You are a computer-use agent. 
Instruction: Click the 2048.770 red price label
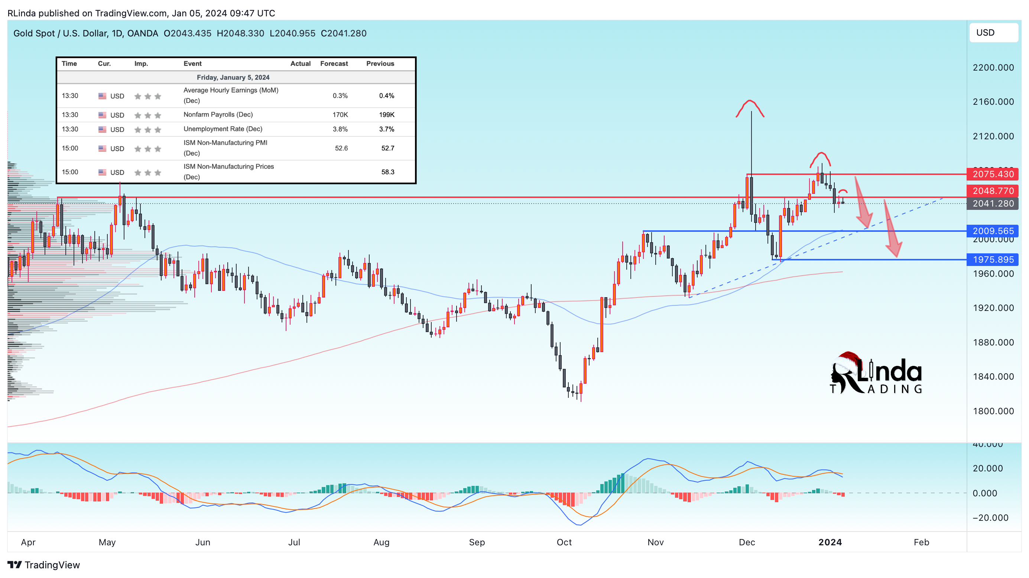993,191
